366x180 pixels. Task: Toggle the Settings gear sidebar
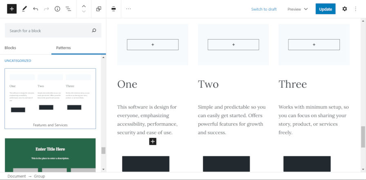(344, 9)
